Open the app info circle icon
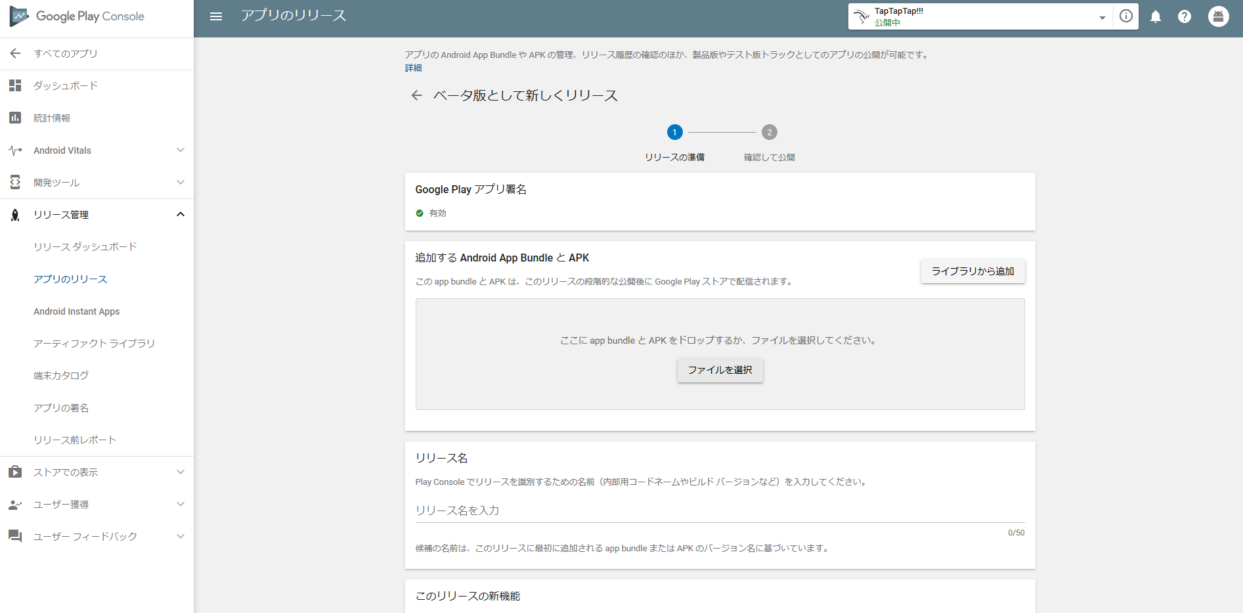Screen dimensions: 1243x613 (1126, 16)
